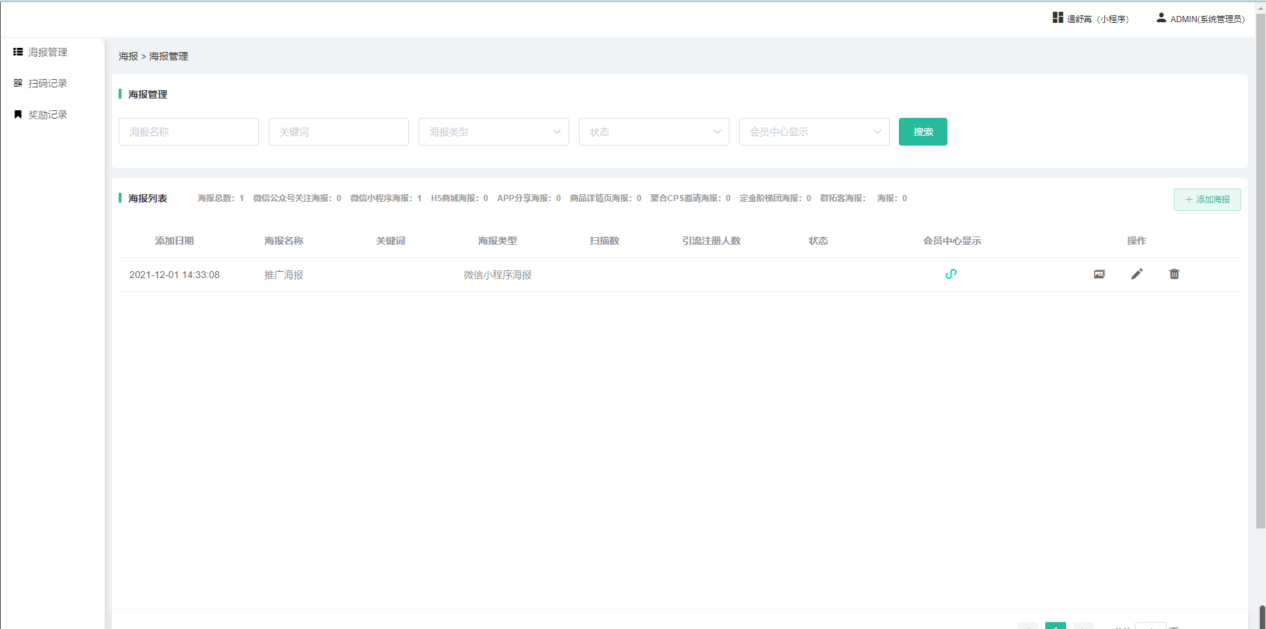Click the H5商城海报: 0 statistic

tap(459, 198)
